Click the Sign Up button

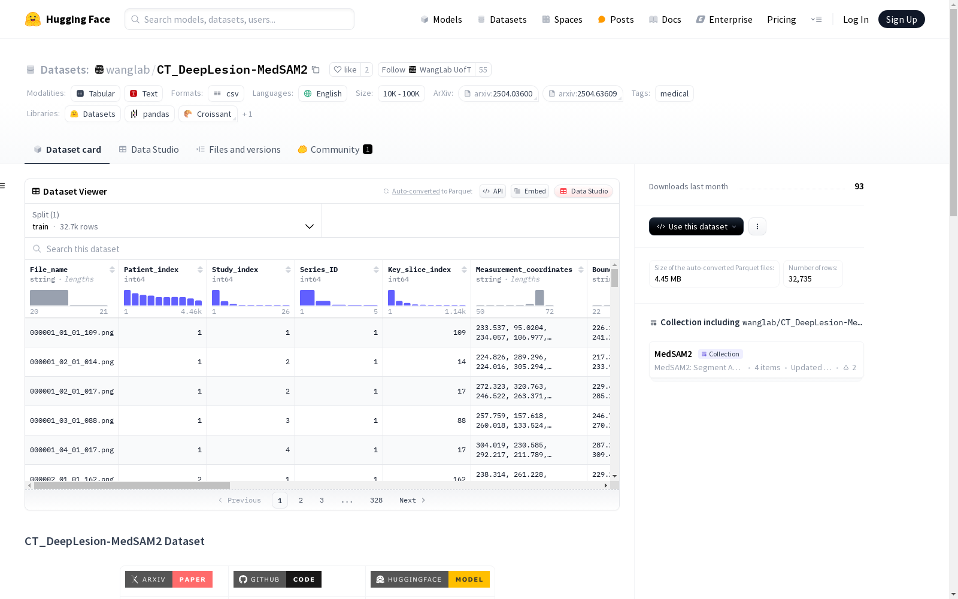click(x=901, y=19)
